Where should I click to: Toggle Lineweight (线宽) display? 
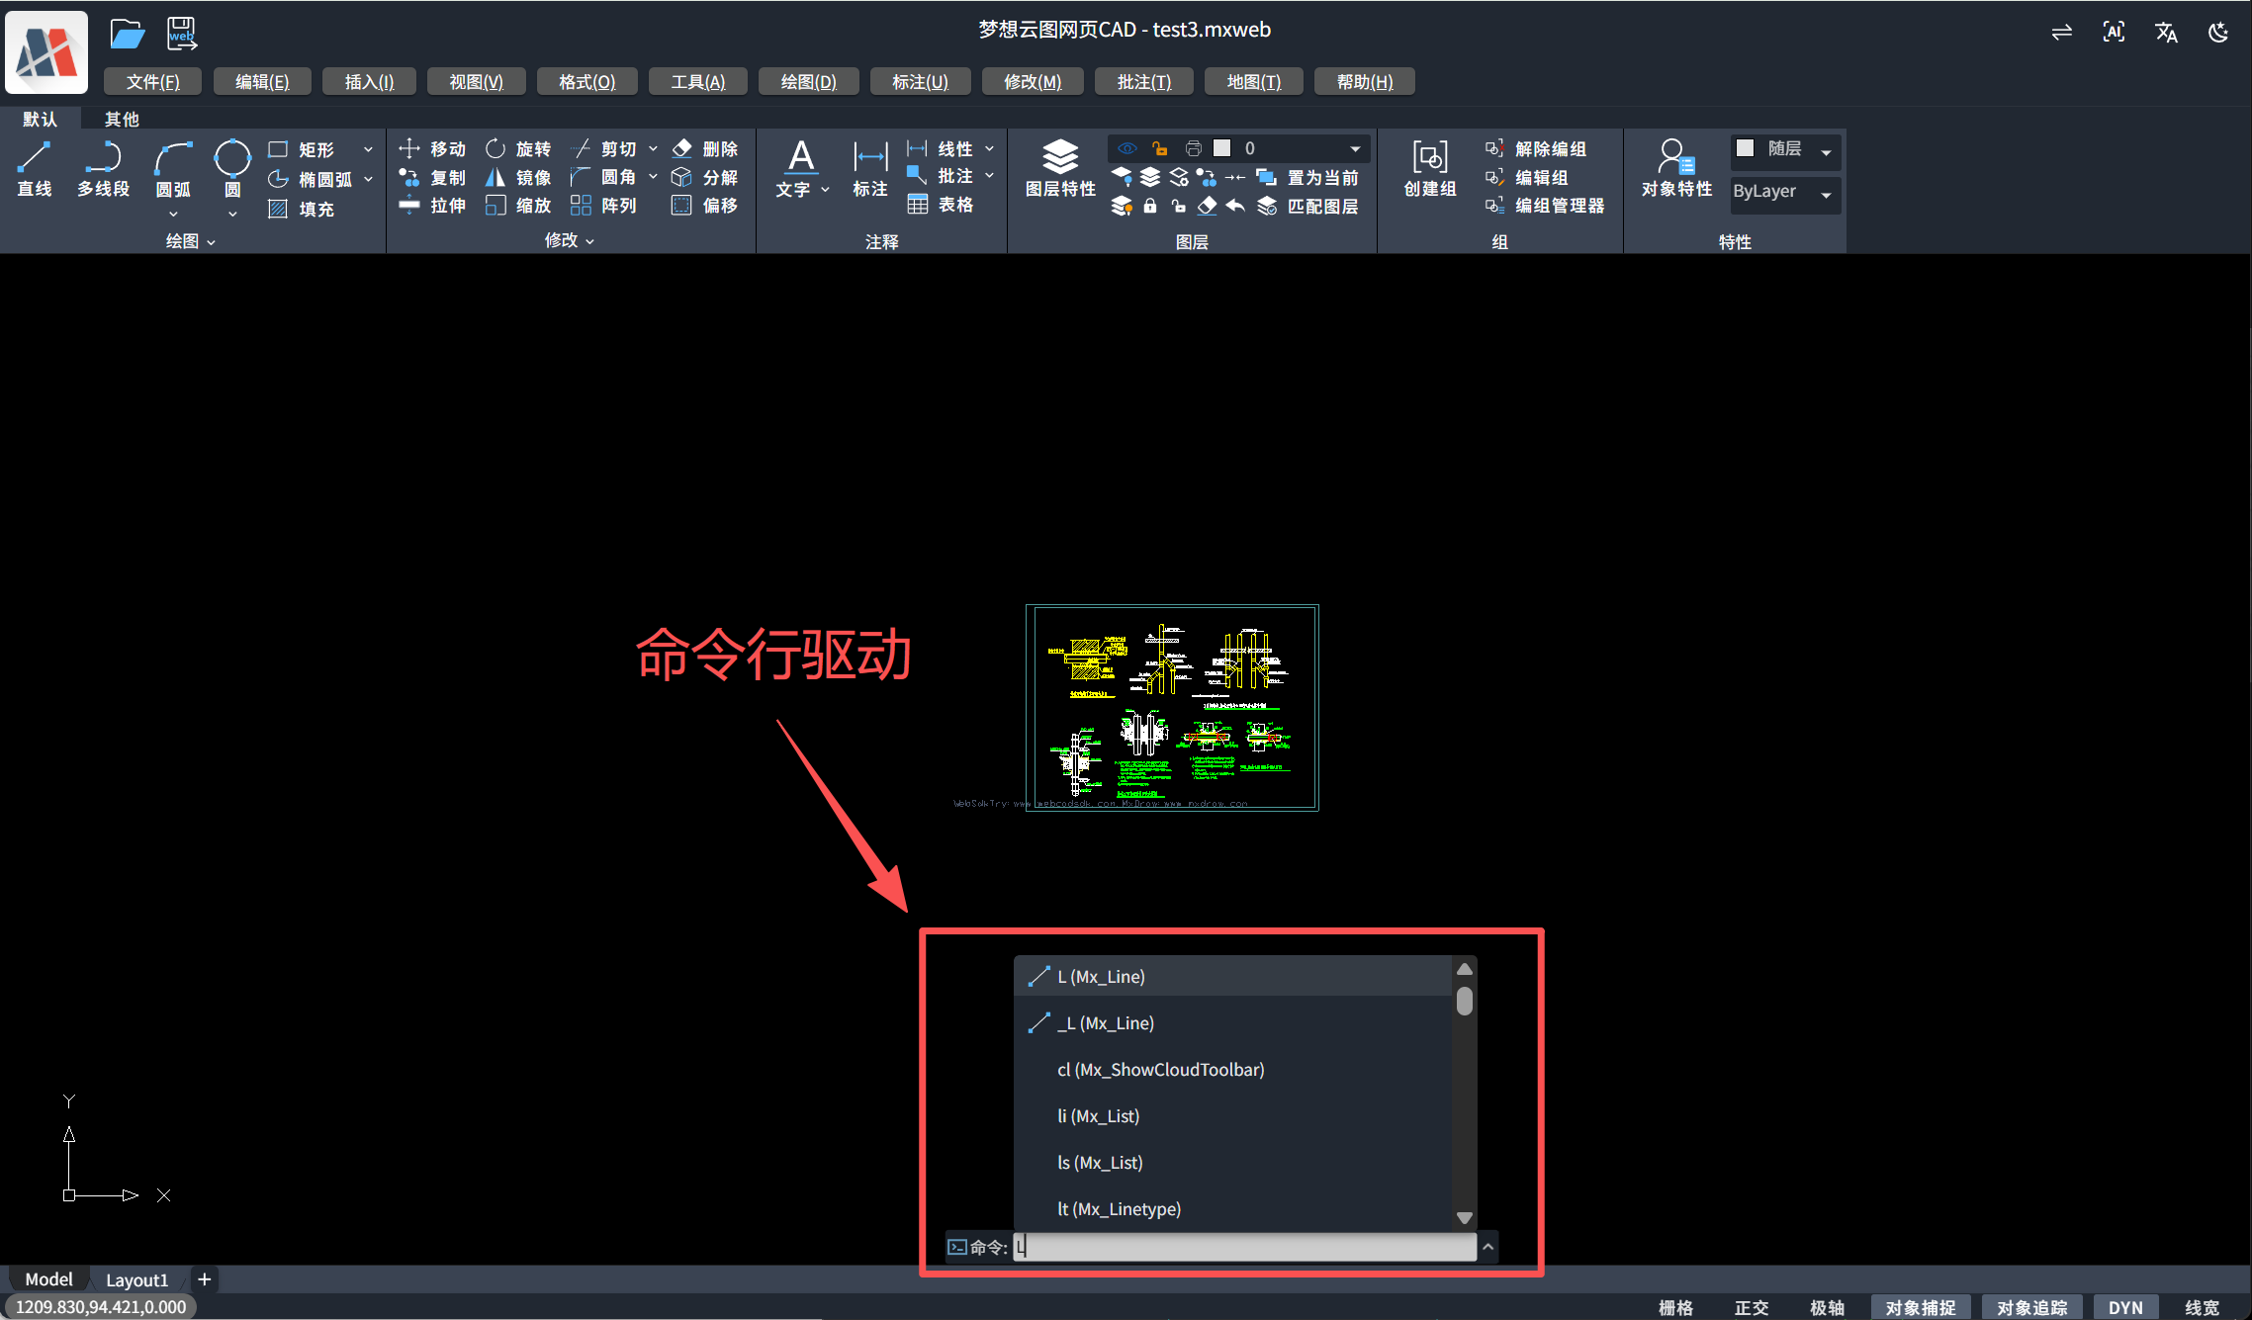click(x=2202, y=1307)
